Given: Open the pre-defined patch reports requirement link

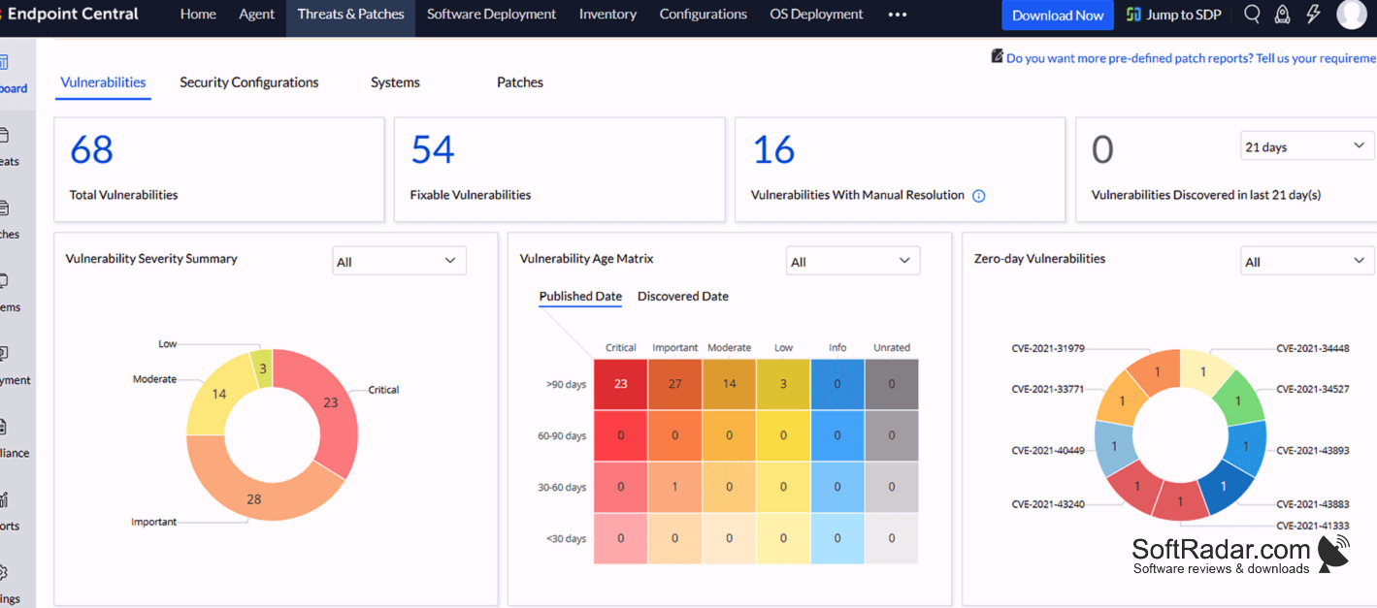Looking at the screenshot, I should 1191,58.
